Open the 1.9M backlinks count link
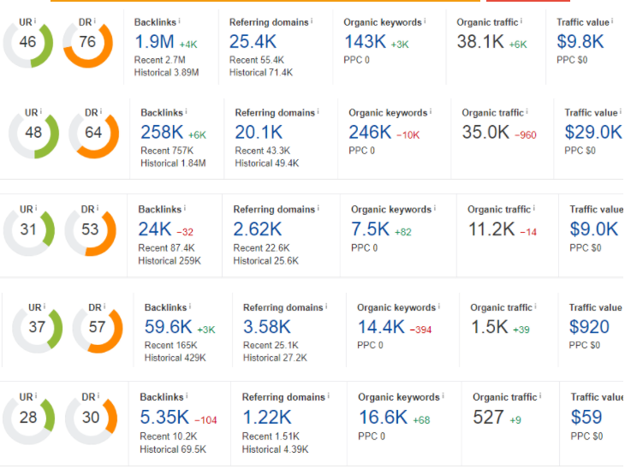The width and height of the screenshot is (625, 475). pyautogui.click(x=153, y=41)
